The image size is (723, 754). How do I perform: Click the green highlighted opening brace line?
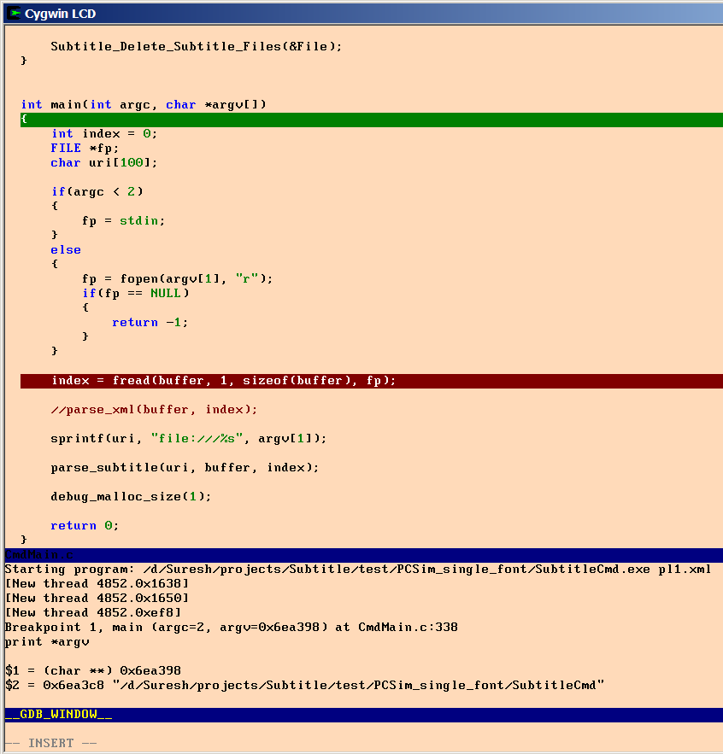point(372,120)
